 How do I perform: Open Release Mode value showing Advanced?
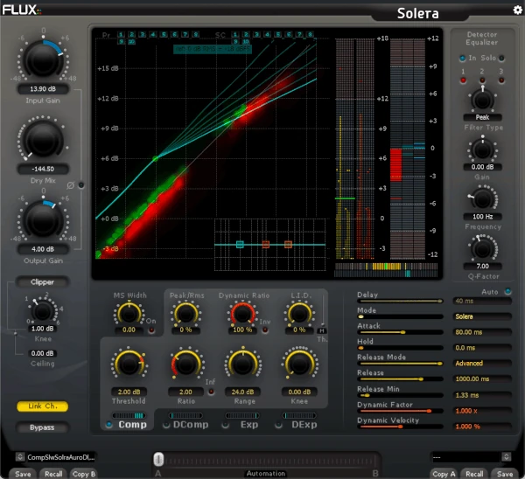482,364
